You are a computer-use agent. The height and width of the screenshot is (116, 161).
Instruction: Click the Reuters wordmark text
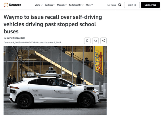[x=15, y=5]
